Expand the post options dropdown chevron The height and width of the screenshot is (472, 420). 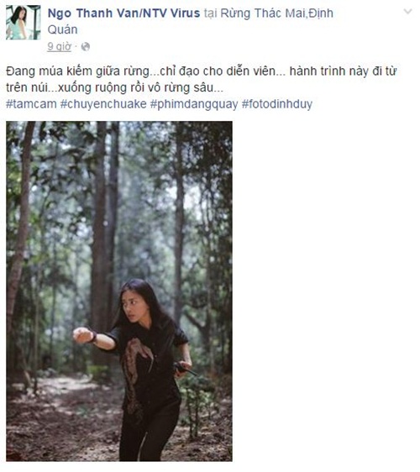407,12
